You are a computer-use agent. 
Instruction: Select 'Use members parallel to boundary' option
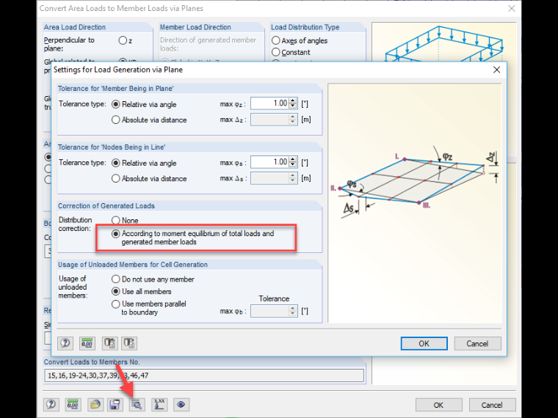(x=116, y=304)
